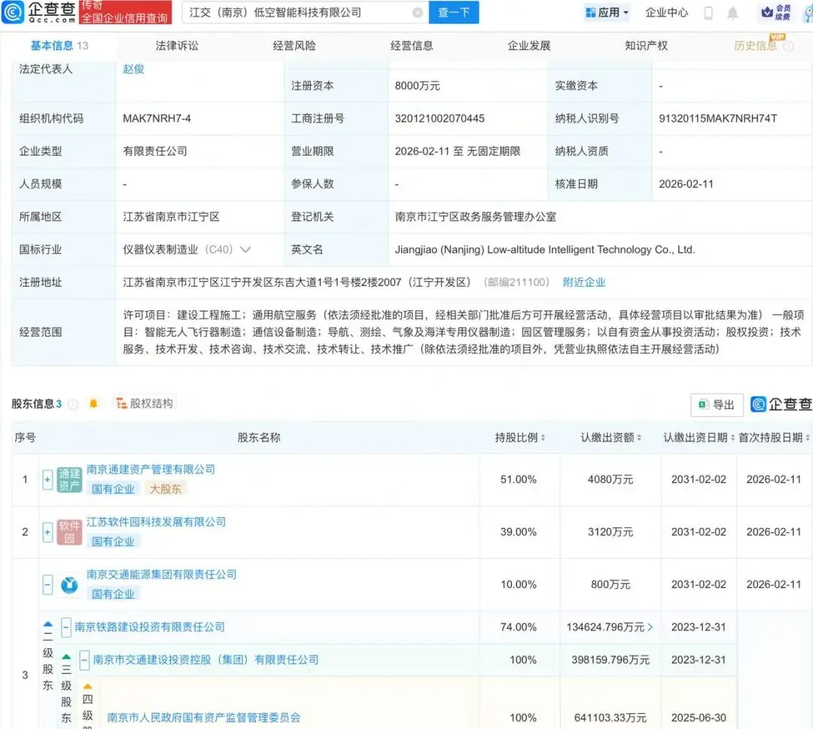Click the 大股东 tag

[166, 489]
